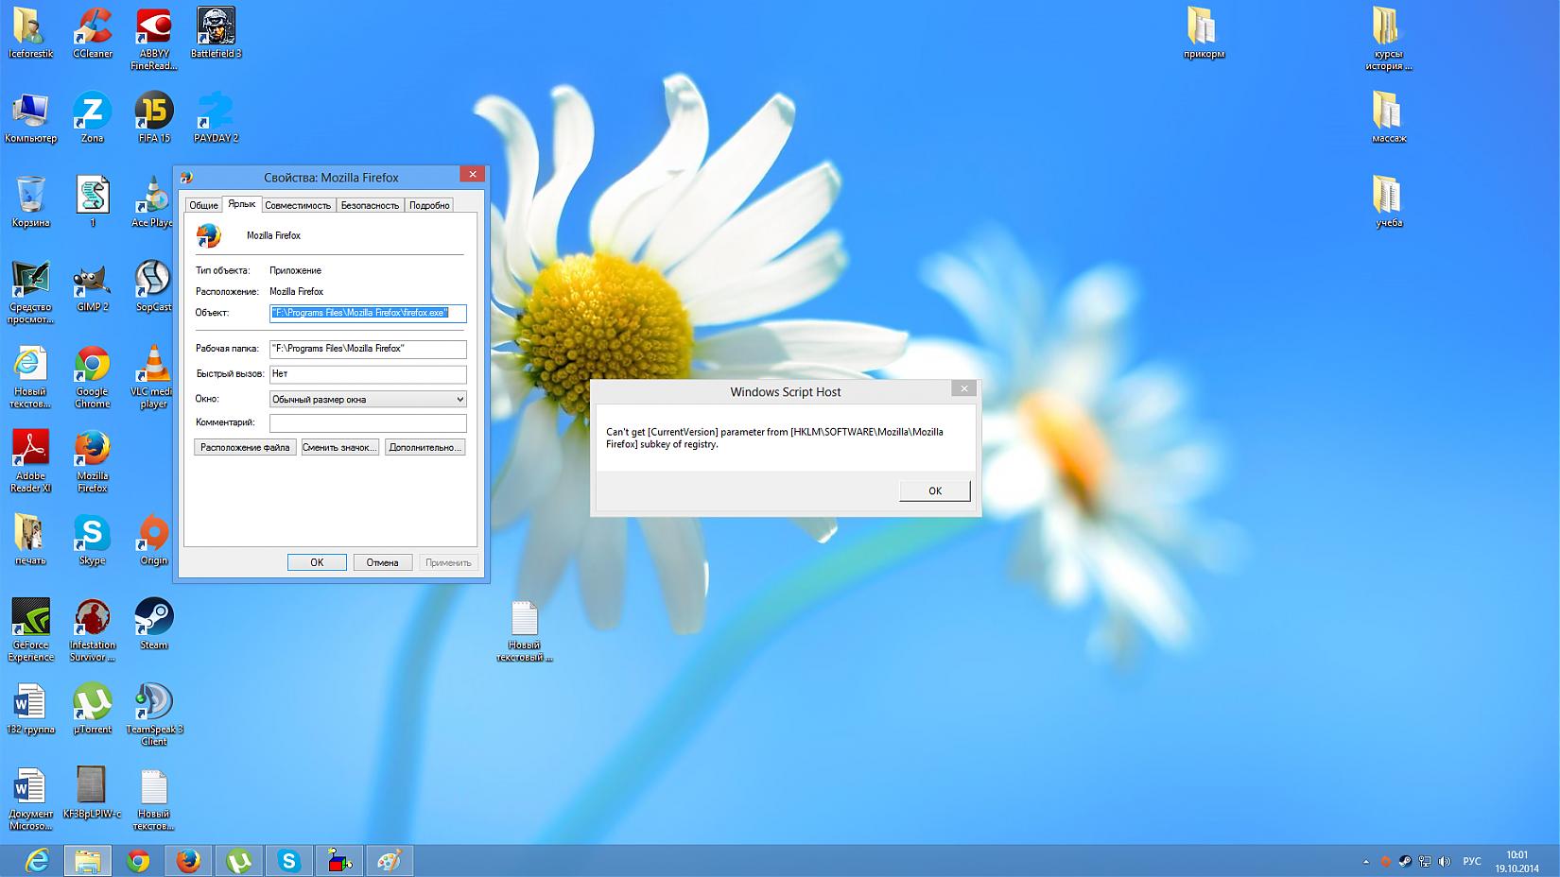Confirm OK in Firefox properties dialog
1560x877 pixels.
click(317, 562)
